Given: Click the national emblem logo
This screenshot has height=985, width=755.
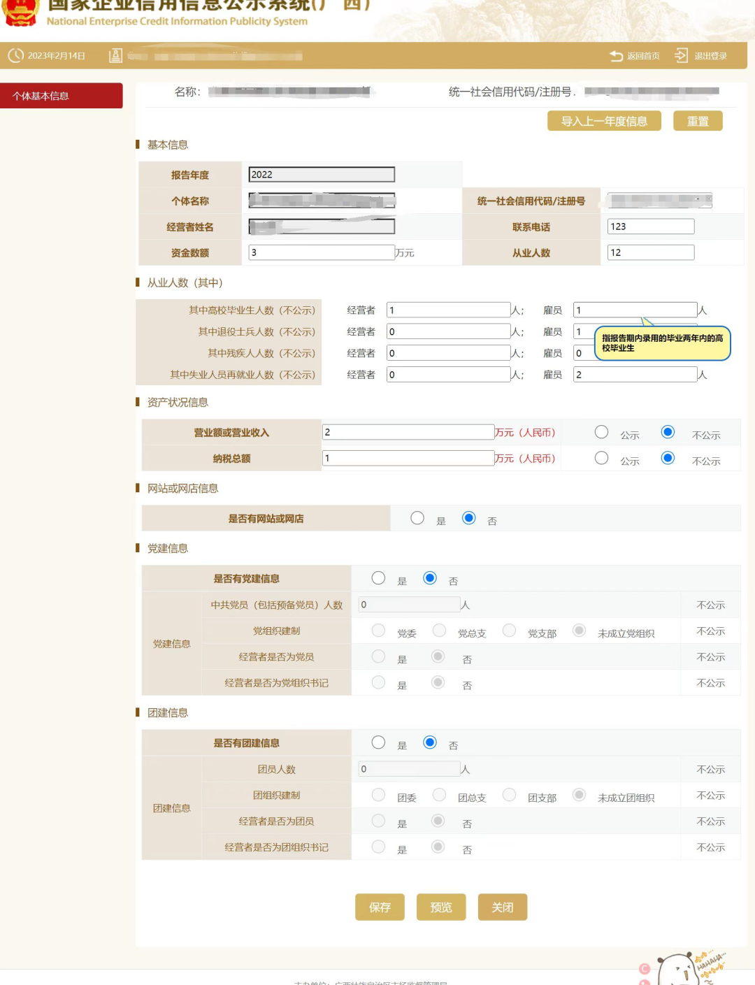Looking at the screenshot, I should click(x=20, y=12).
